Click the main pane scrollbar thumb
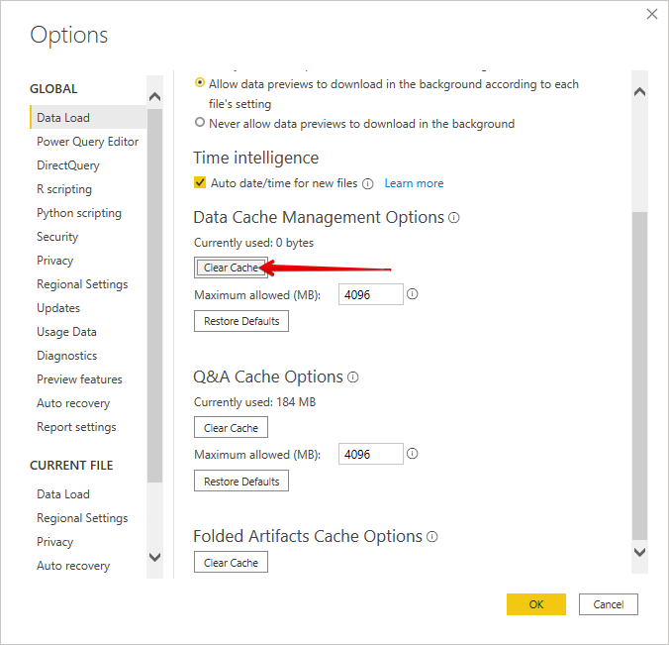This screenshot has height=645, width=669. click(639, 376)
